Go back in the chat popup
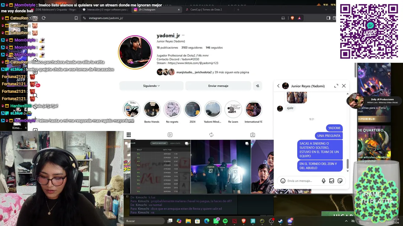 point(278,86)
